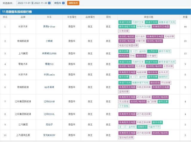Select brand 江铃集团新能源 in the 江铃E200L row
Image resolution: width=191 pixels, height=142 pixels.
pos(23,114)
